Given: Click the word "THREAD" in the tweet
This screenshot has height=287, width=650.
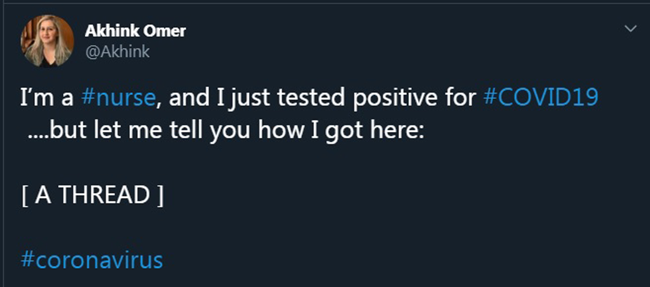Looking at the screenshot, I should (x=104, y=195).
